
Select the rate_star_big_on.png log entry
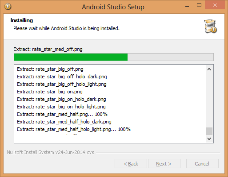click(x=50, y=92)
